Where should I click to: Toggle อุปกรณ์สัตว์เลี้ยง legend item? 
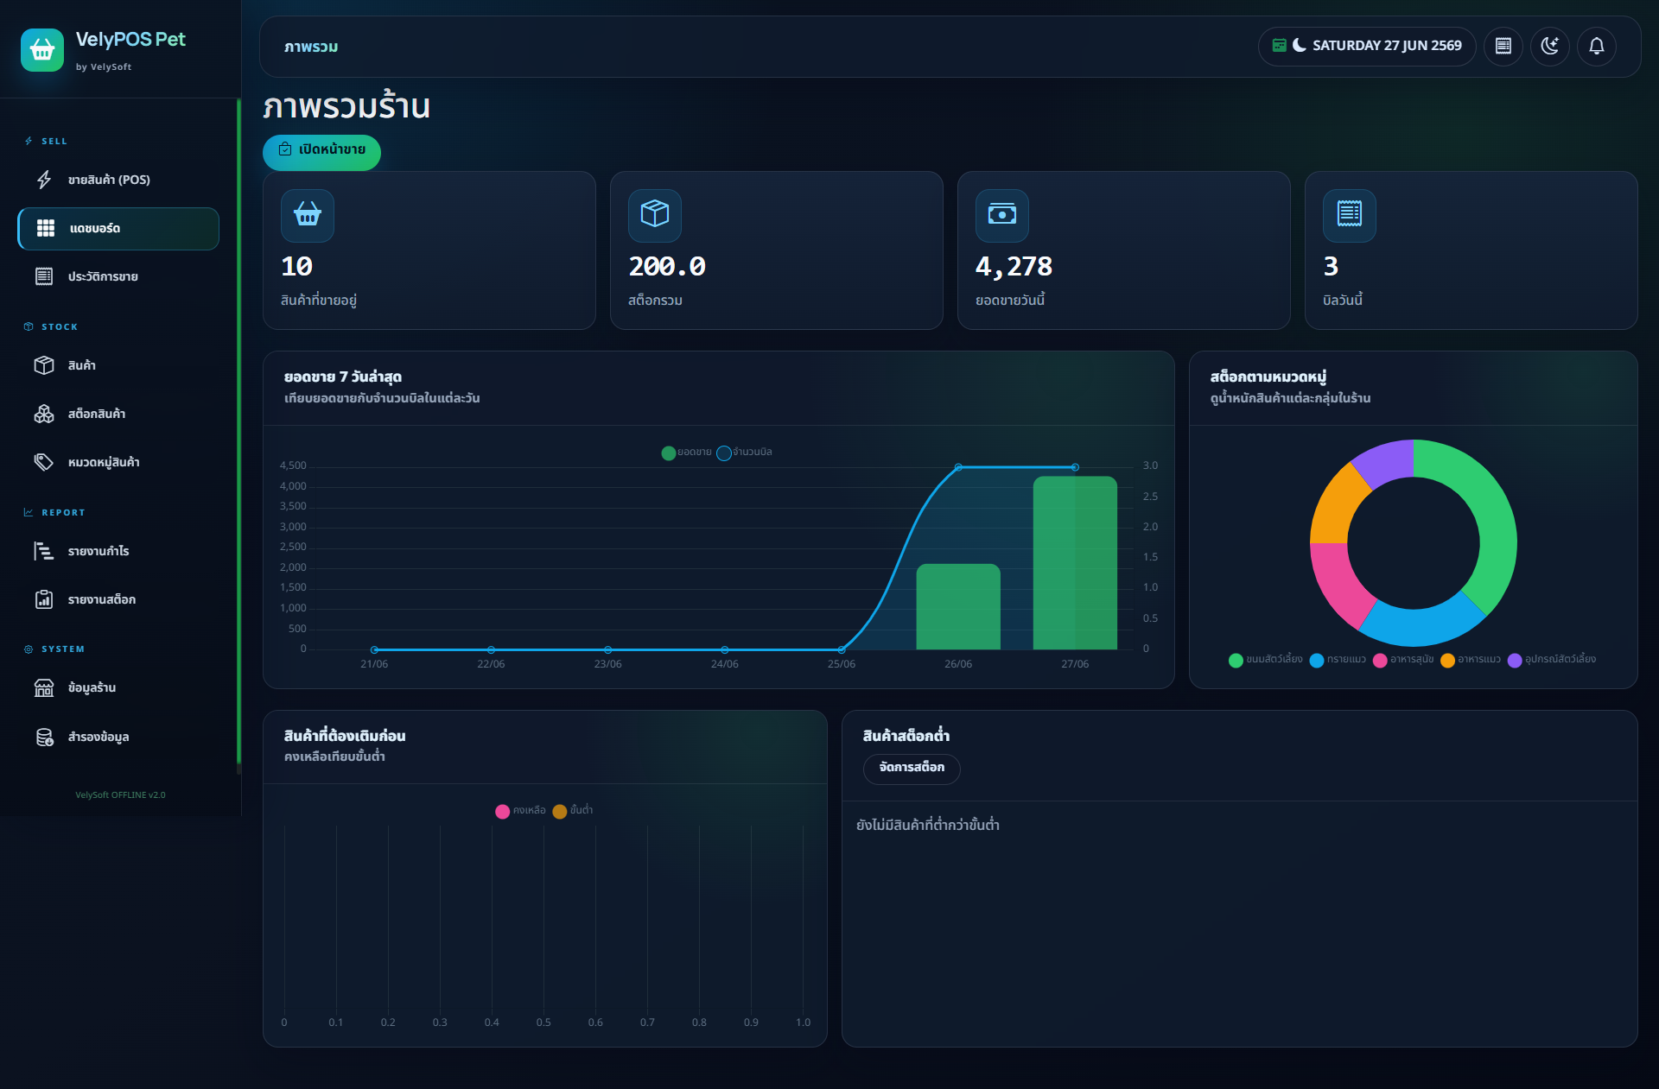tap(1552, 660)
